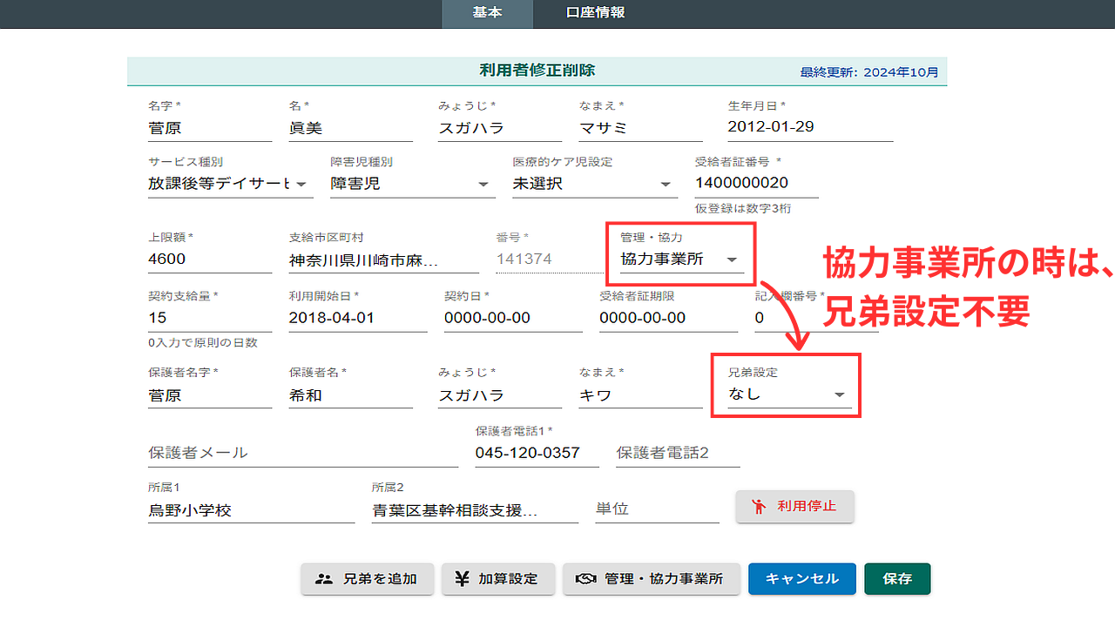Click the 所属1 field showing 烏野小学校
1115x627 pixels.
(251, 510)
